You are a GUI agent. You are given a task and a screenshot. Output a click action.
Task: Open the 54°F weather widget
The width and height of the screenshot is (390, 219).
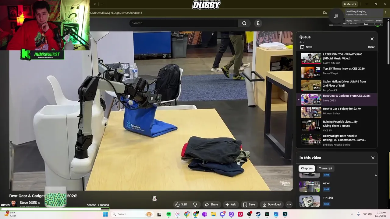tap(10, 214)
